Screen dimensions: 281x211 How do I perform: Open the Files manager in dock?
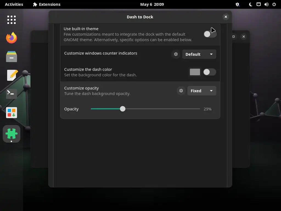[12, 57]
